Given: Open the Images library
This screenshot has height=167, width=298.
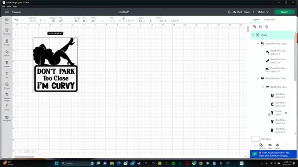Looking at the screenshot, I should (7, 64).
